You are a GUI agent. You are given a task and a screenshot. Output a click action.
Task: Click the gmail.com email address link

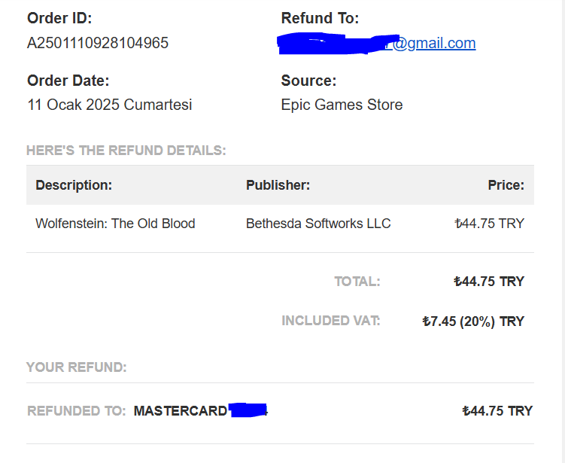434,43
